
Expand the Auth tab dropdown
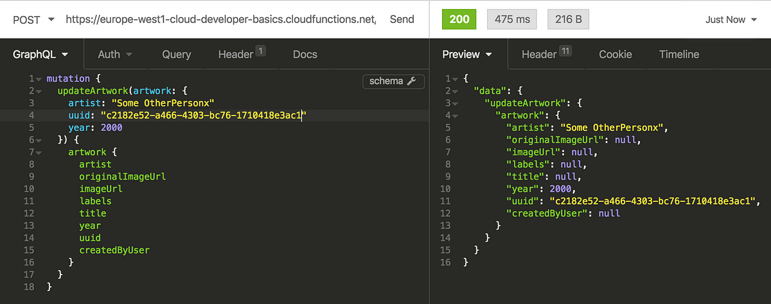coord(115,55)
